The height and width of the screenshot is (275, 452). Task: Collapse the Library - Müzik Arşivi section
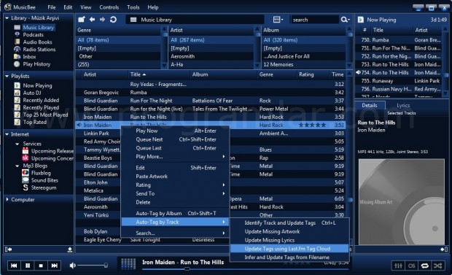pos(7,18)
